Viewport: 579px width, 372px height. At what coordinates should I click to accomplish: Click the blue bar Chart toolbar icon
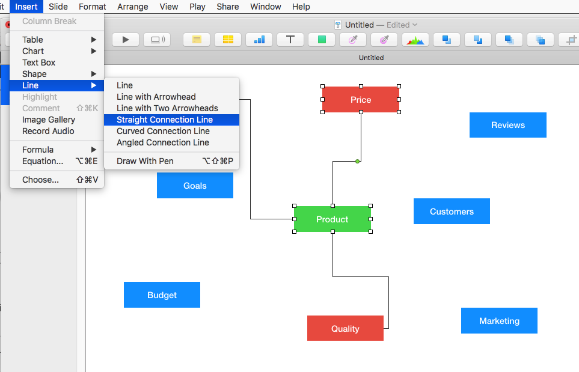pos(259,40)
